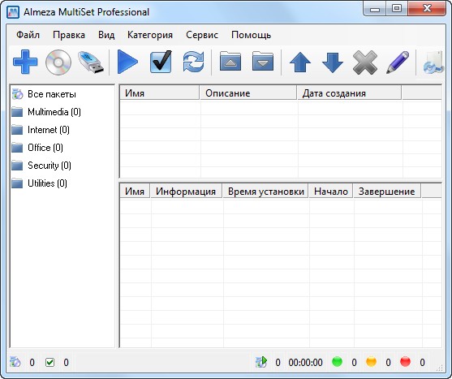Select Все пакеты in category tree
The width and height of the screenshot is (452, 379).
[52, 94]
